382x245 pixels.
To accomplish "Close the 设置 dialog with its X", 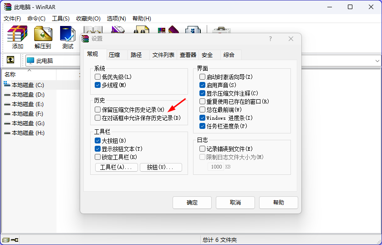I will pos(291,39).
